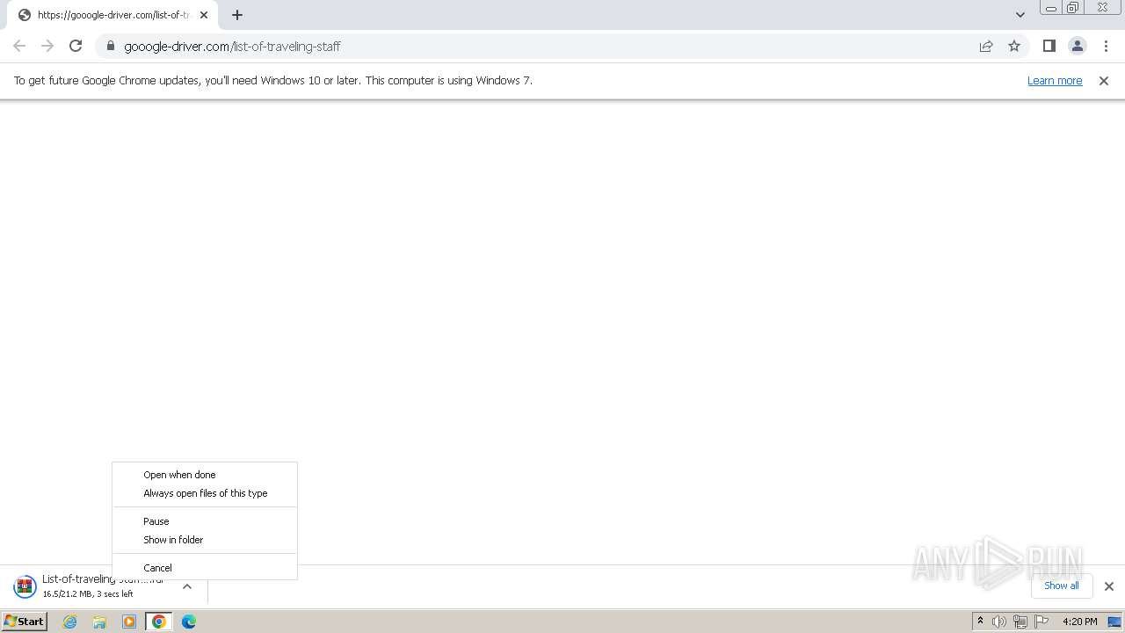Dismiss the Chrome update infobar
Image resolution: width=1125 pixels, height=633 pixels.
click(1104, 80)
